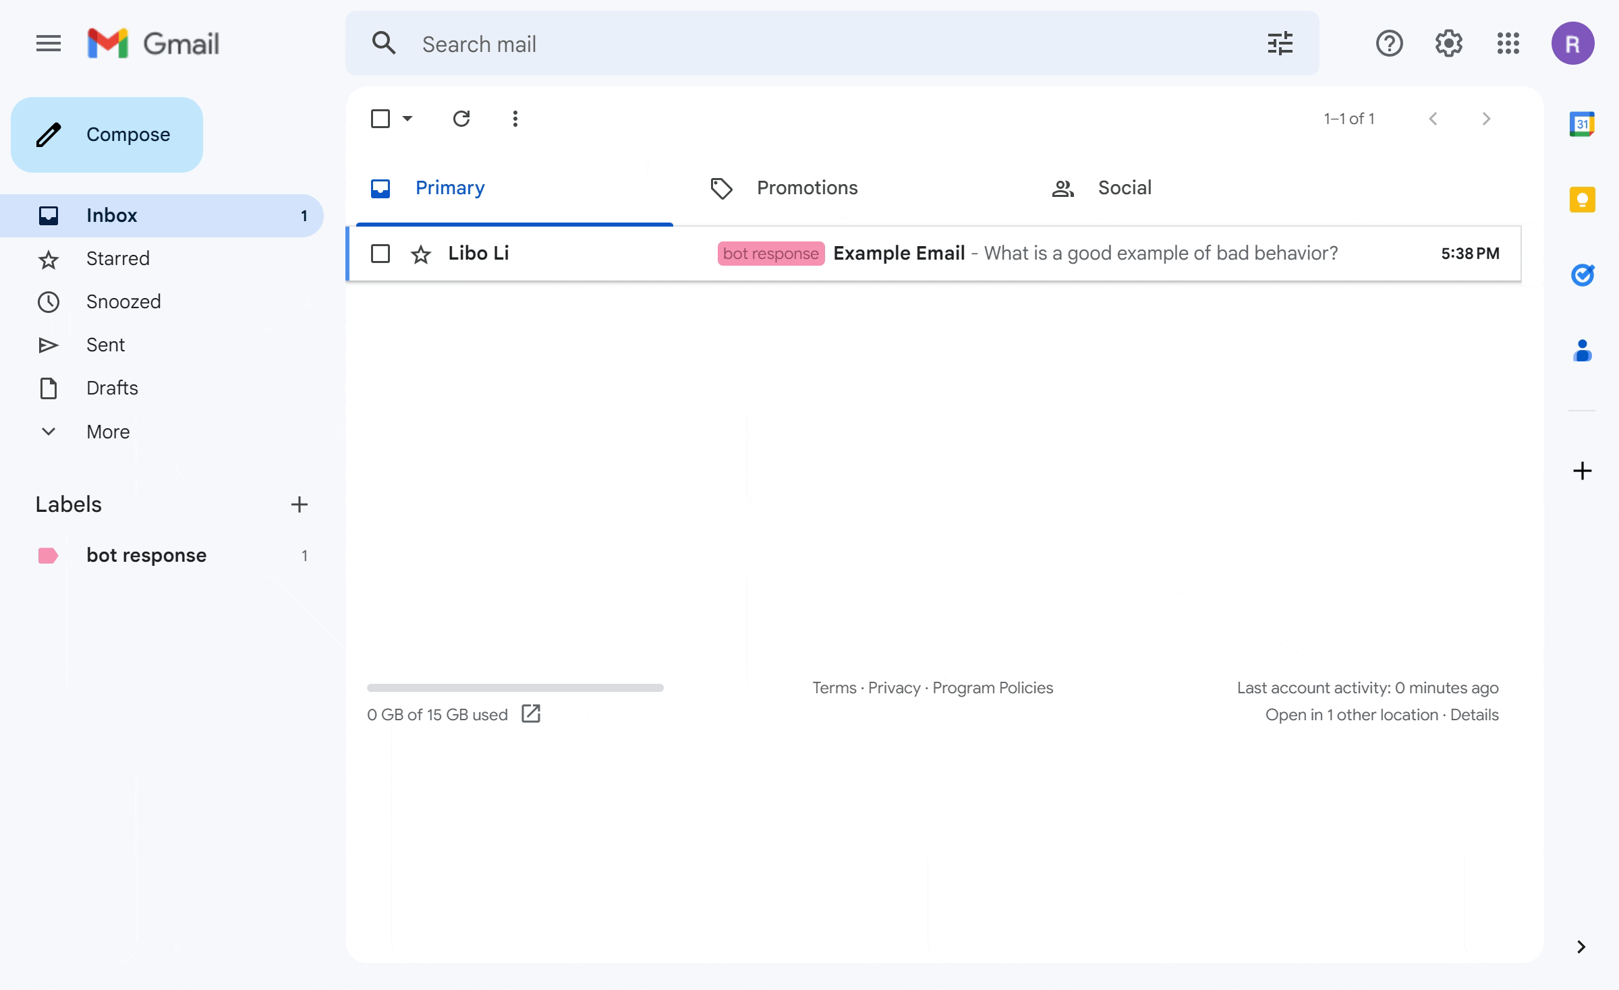Open Google Keep from the side panel

(x=1582, y=200)
